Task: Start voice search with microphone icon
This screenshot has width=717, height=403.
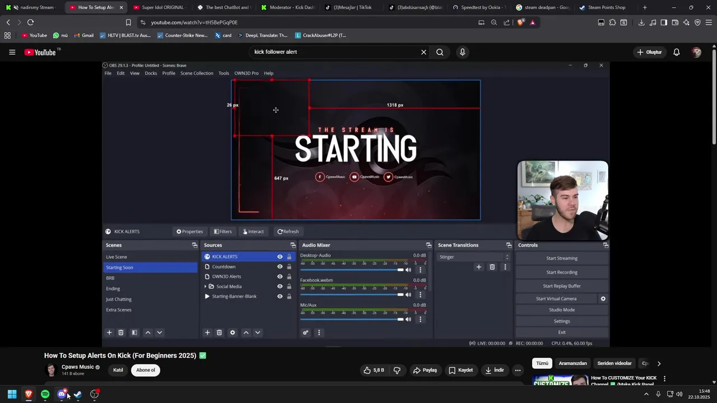Action: coord(462,52)
